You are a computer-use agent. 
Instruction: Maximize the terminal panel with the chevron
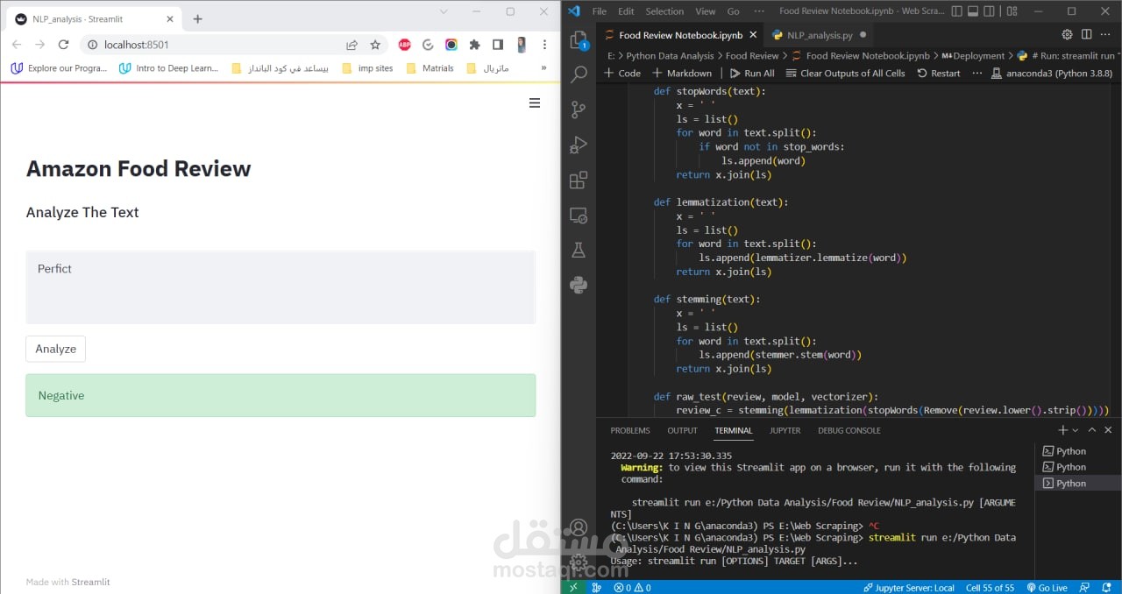1092,430
